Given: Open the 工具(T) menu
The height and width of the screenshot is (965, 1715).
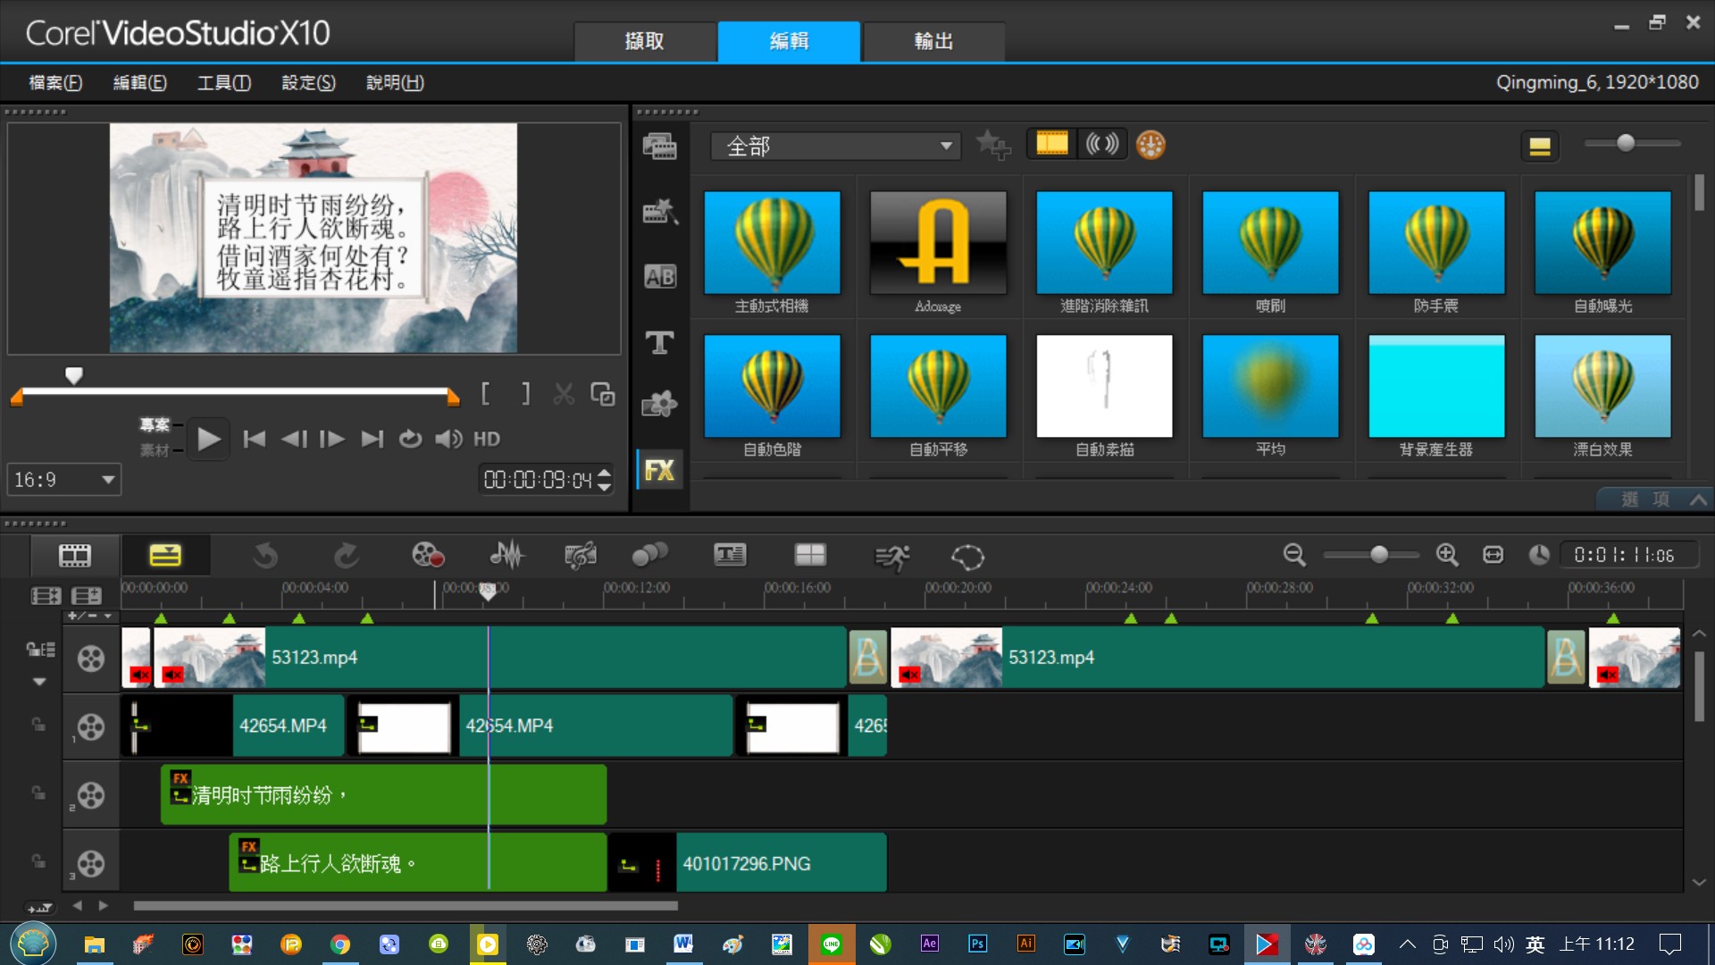Looking at the screenshot, I should click(x=224, y=82).
